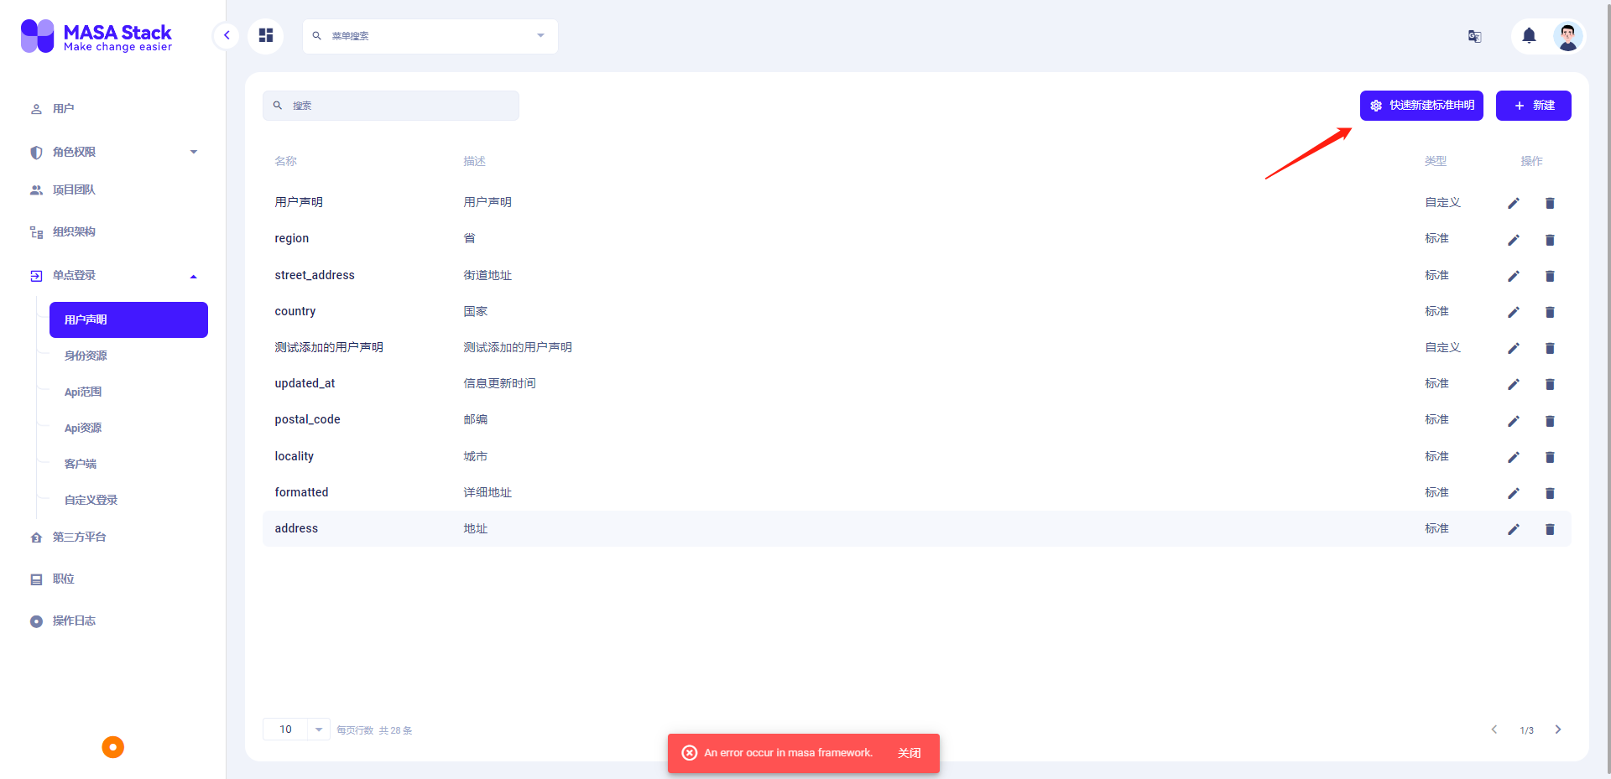The image size is (1611, 779).
Task: Open the 操作日志 sidebar item
Action: click(x=74, y=621)
